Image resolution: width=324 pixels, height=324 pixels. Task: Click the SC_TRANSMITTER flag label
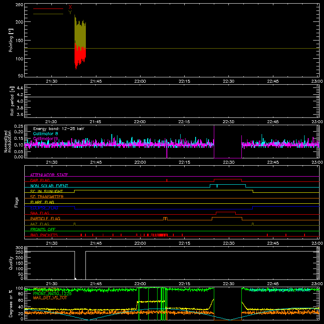point(47,197)
